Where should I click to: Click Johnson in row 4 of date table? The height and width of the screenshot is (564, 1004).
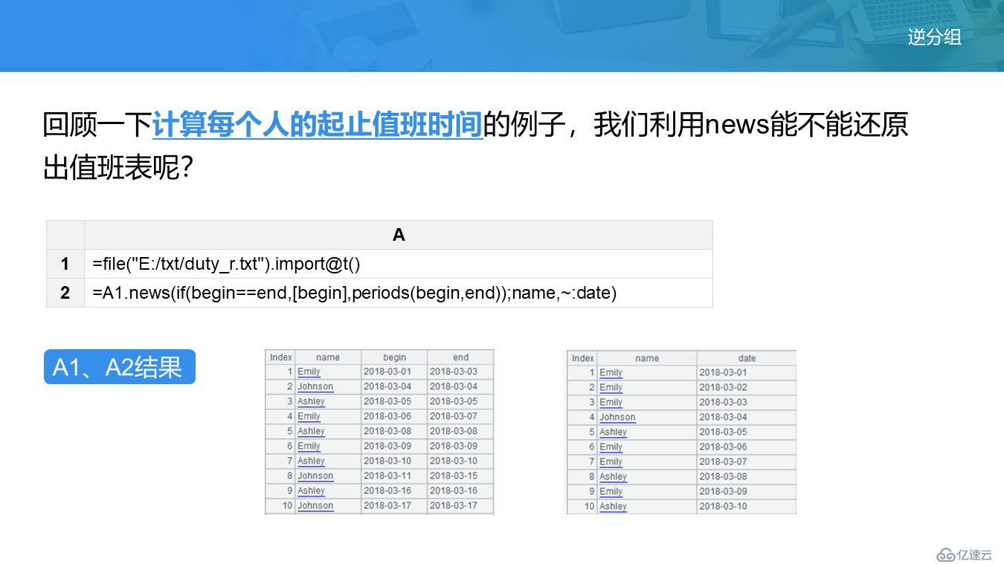617,417
